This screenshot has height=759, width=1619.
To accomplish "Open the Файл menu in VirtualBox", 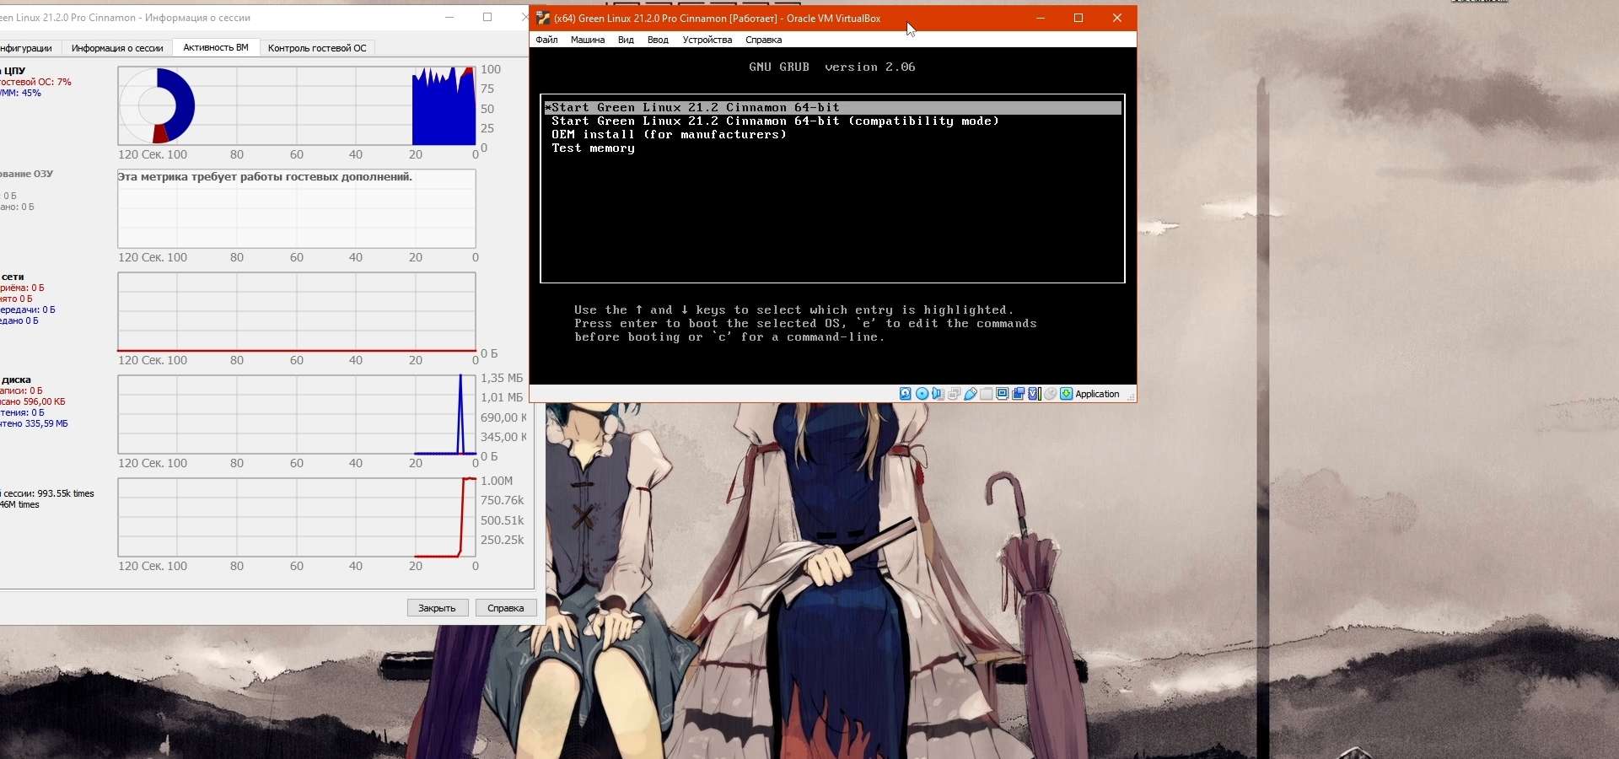I will (x=546, y=40).
